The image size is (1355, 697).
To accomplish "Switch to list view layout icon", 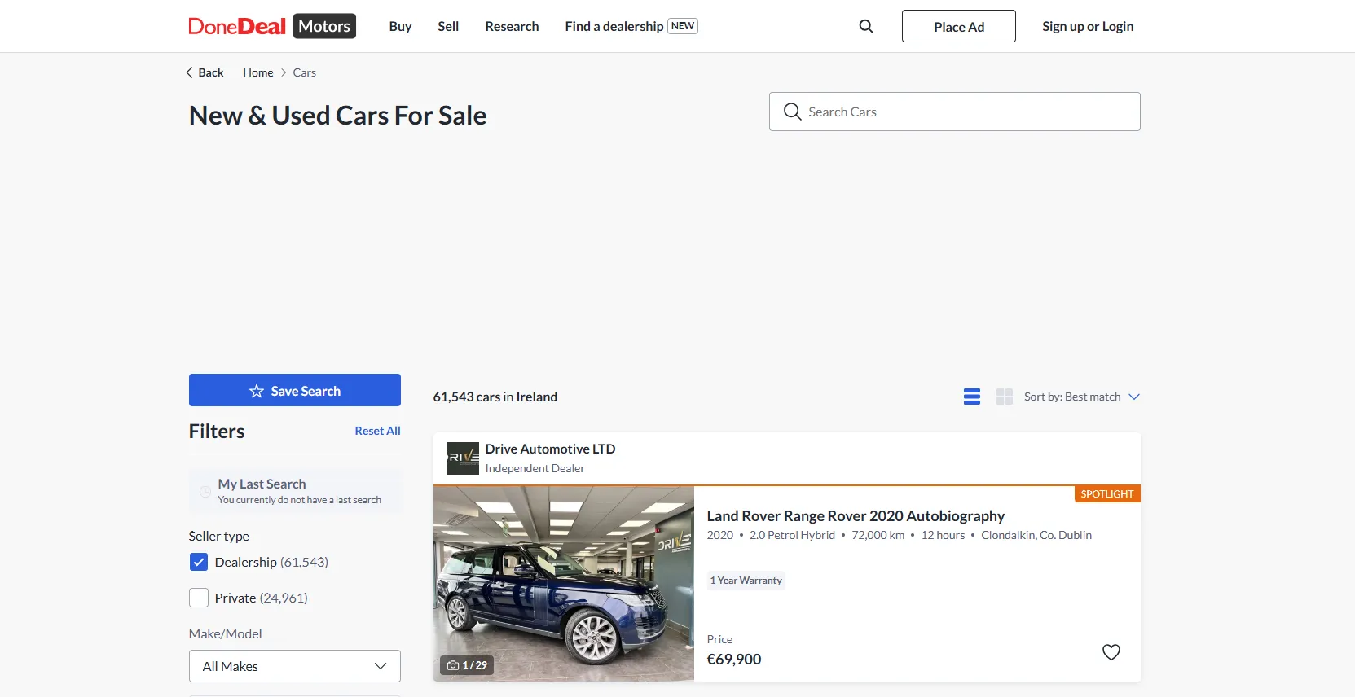I will coord(972,397).
